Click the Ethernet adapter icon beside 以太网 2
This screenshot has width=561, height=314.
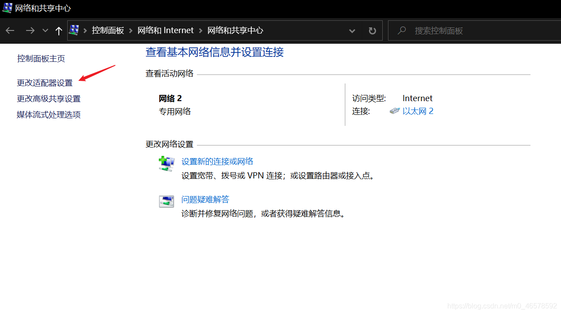point(394,111)
